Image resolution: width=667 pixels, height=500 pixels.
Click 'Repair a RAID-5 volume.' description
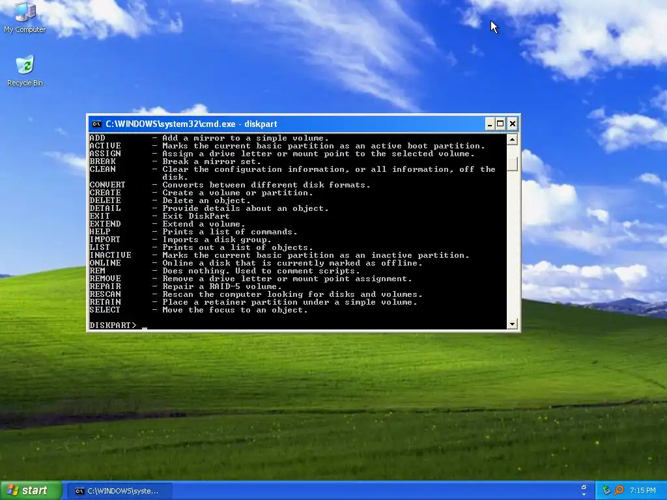(x=222, y=286)
